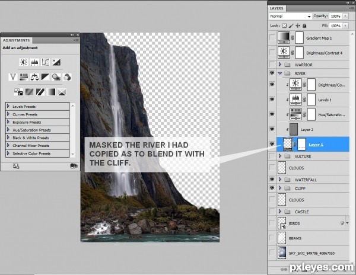
Task: Add an Exposure adjustment
Action: coord(56,62)
